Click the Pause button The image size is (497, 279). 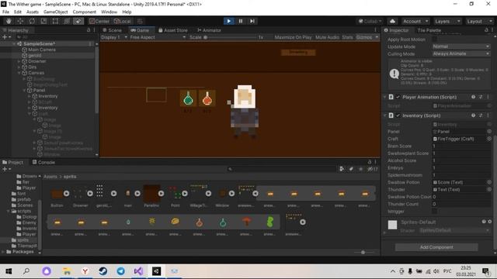pyautogui.click(x=241, y=21)
